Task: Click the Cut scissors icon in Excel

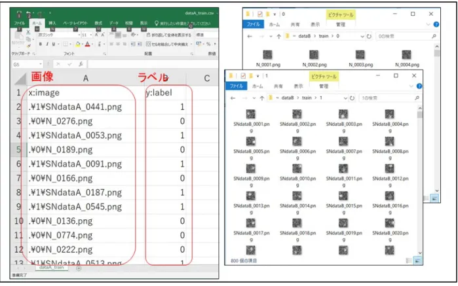Action: (28, 32)
